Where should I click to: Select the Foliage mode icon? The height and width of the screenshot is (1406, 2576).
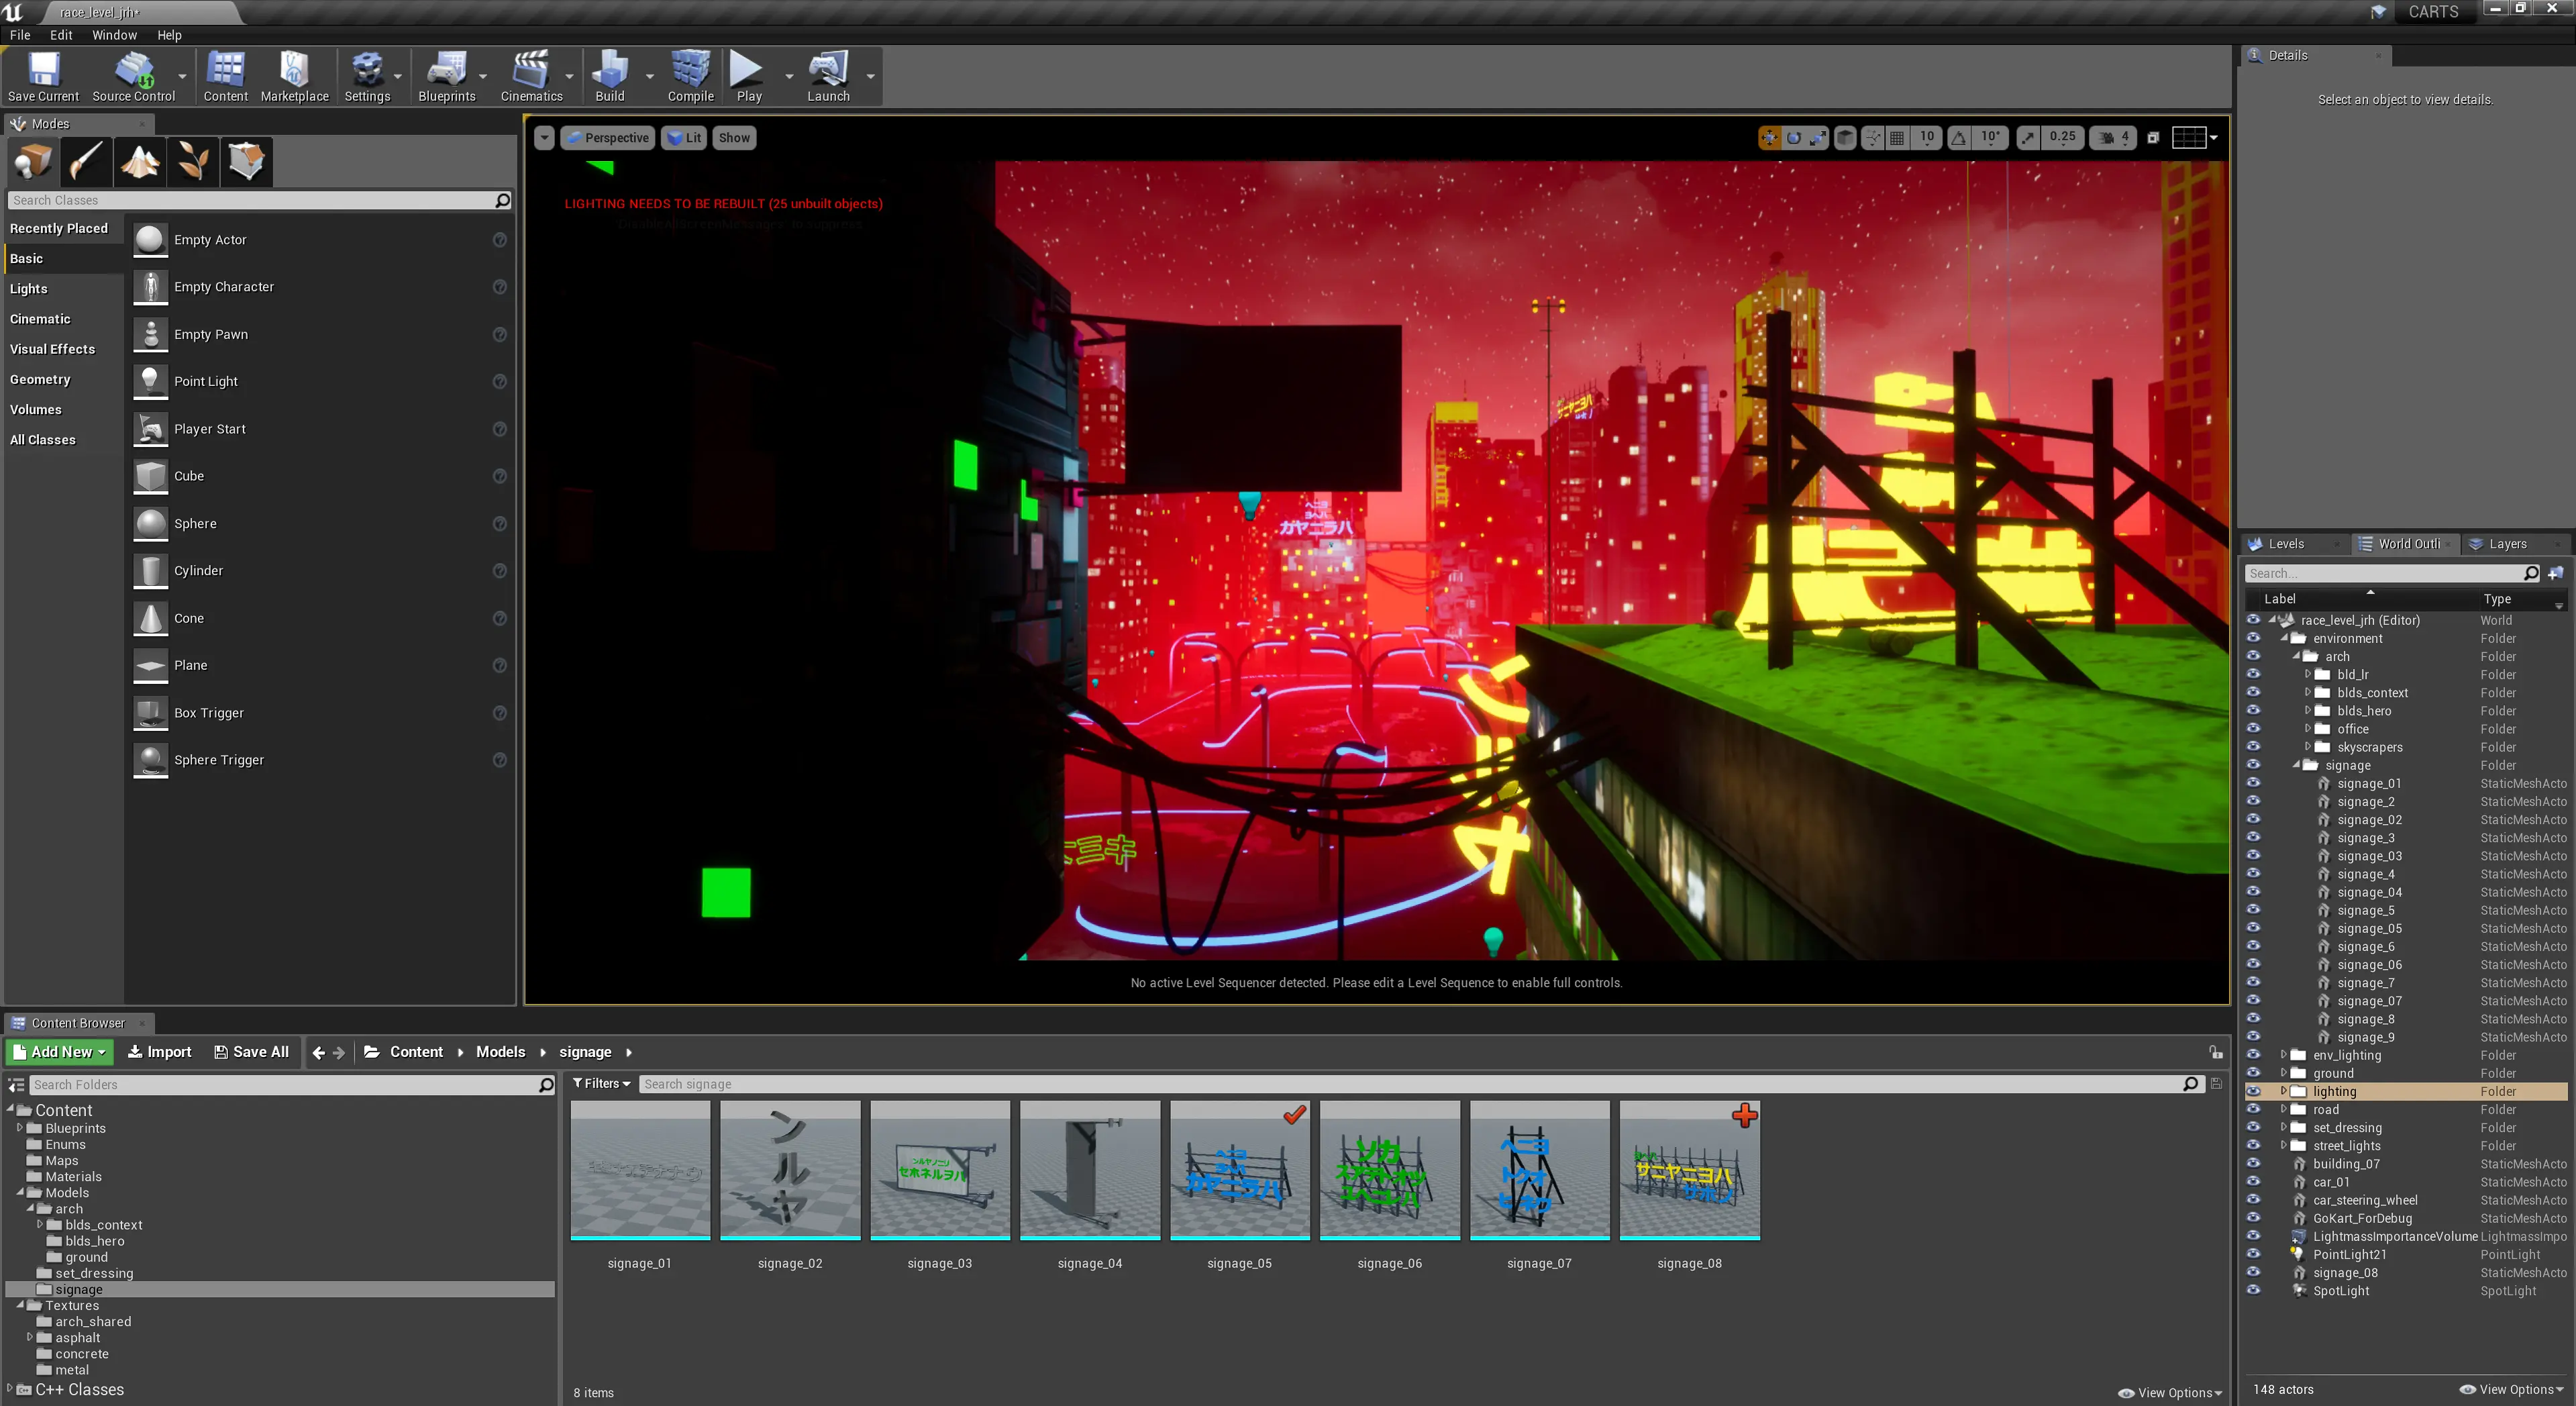click(x=193, y=161)
